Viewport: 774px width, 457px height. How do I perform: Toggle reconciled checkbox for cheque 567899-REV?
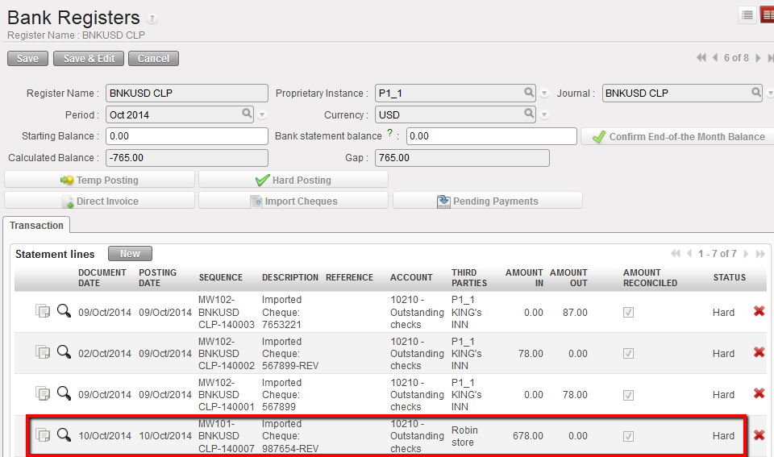pos(628,353)
